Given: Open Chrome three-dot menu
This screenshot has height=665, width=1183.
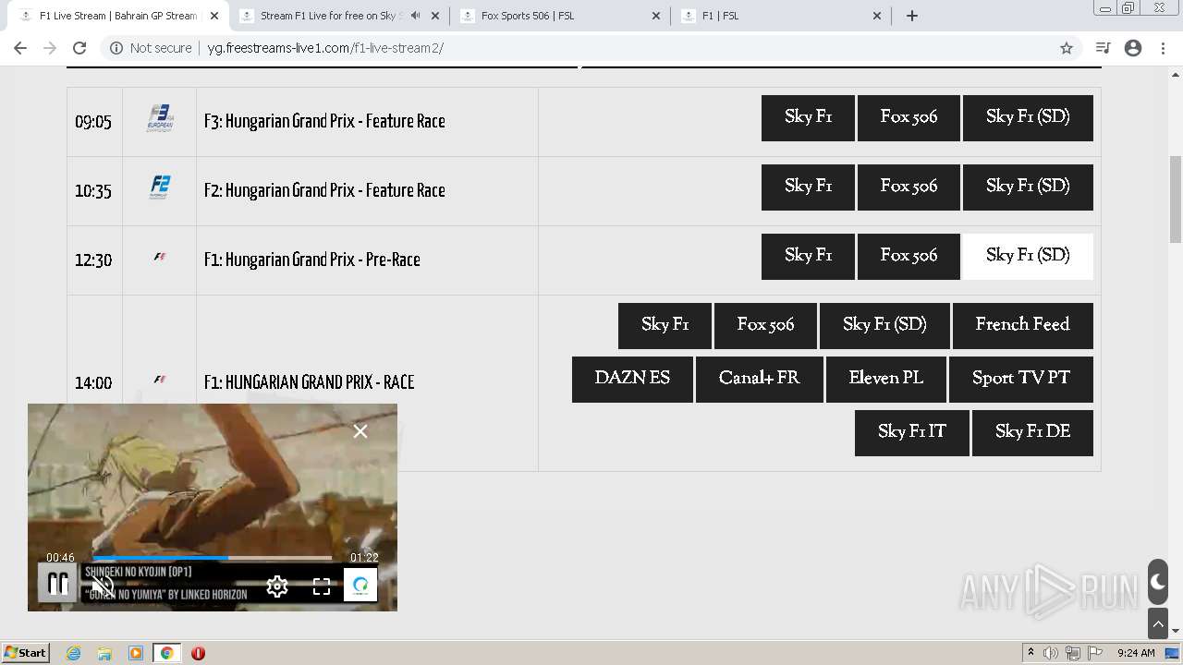Looking at the screenshot, I should (1163, 48).
